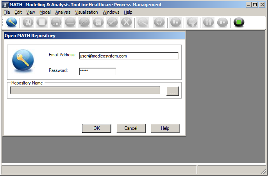
Task: Click the Email Address label
Action: [62, 55]
